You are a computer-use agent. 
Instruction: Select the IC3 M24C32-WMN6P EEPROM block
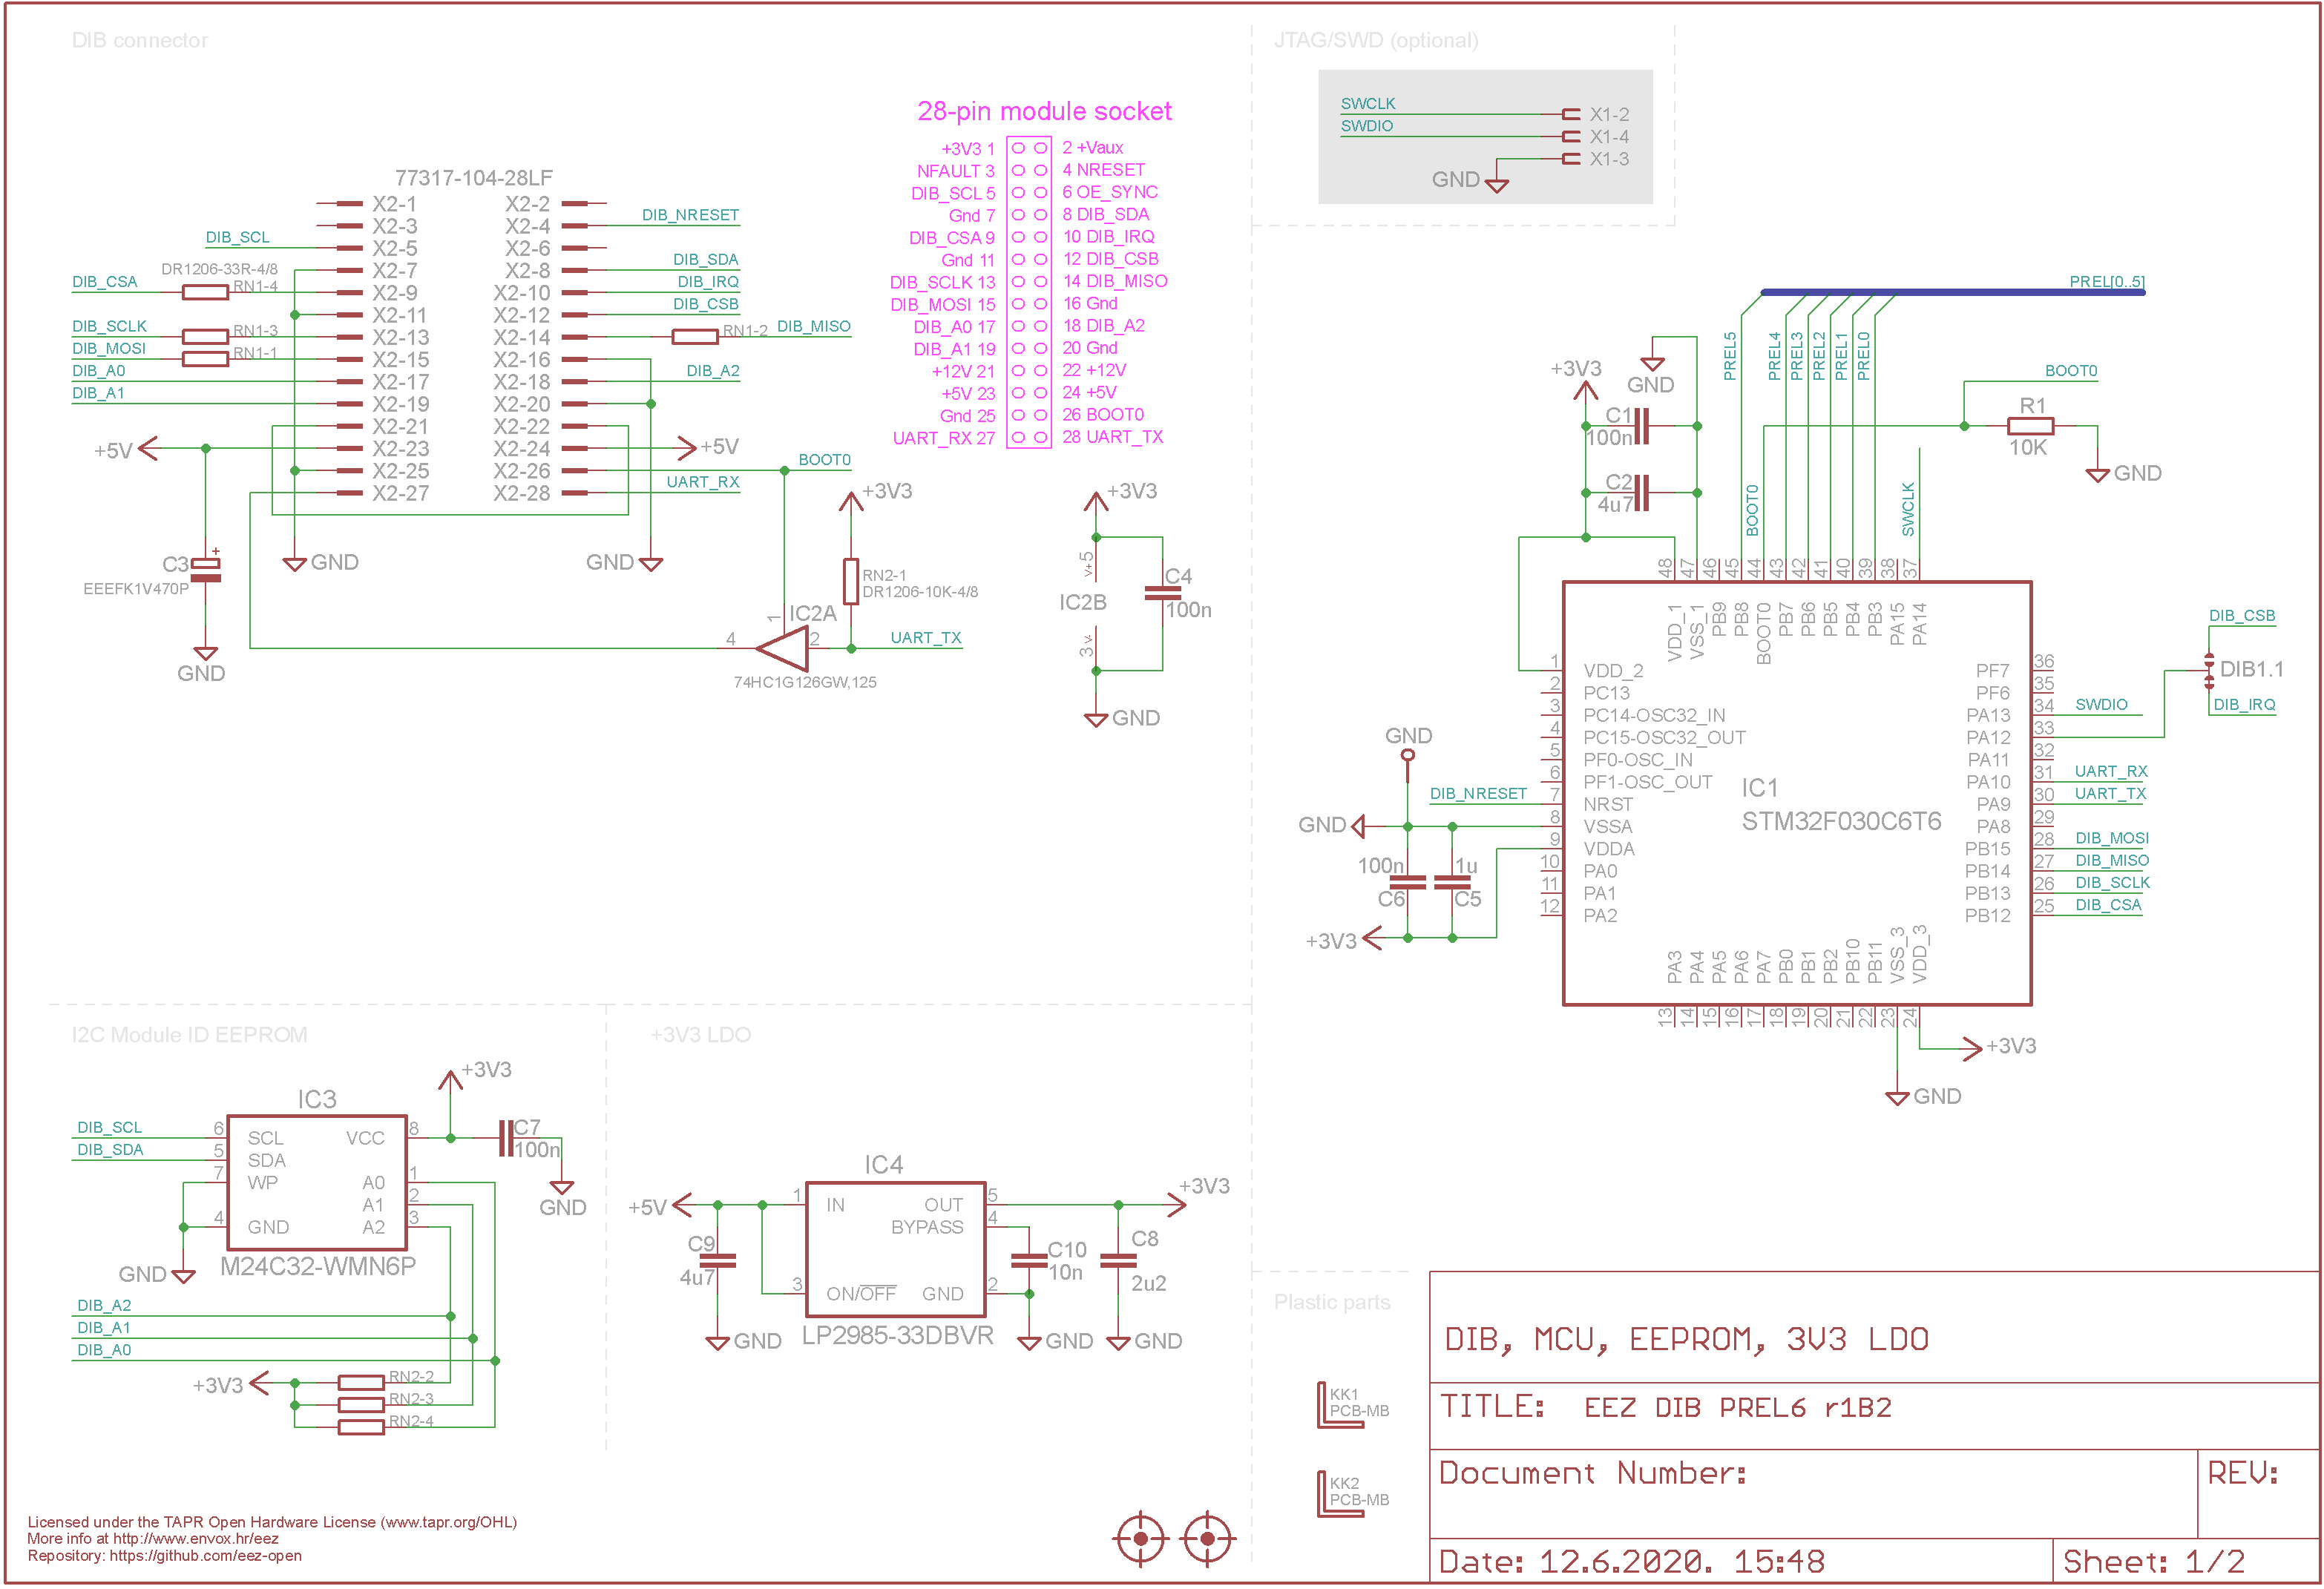[317, 1183]
